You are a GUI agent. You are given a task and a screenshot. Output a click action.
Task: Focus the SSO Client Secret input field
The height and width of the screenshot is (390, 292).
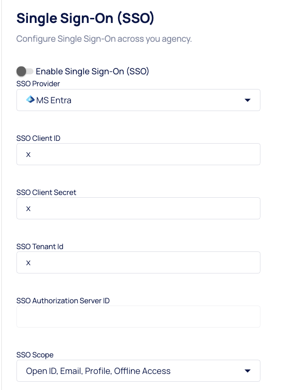pyautogui.click(x=138, y=208)
